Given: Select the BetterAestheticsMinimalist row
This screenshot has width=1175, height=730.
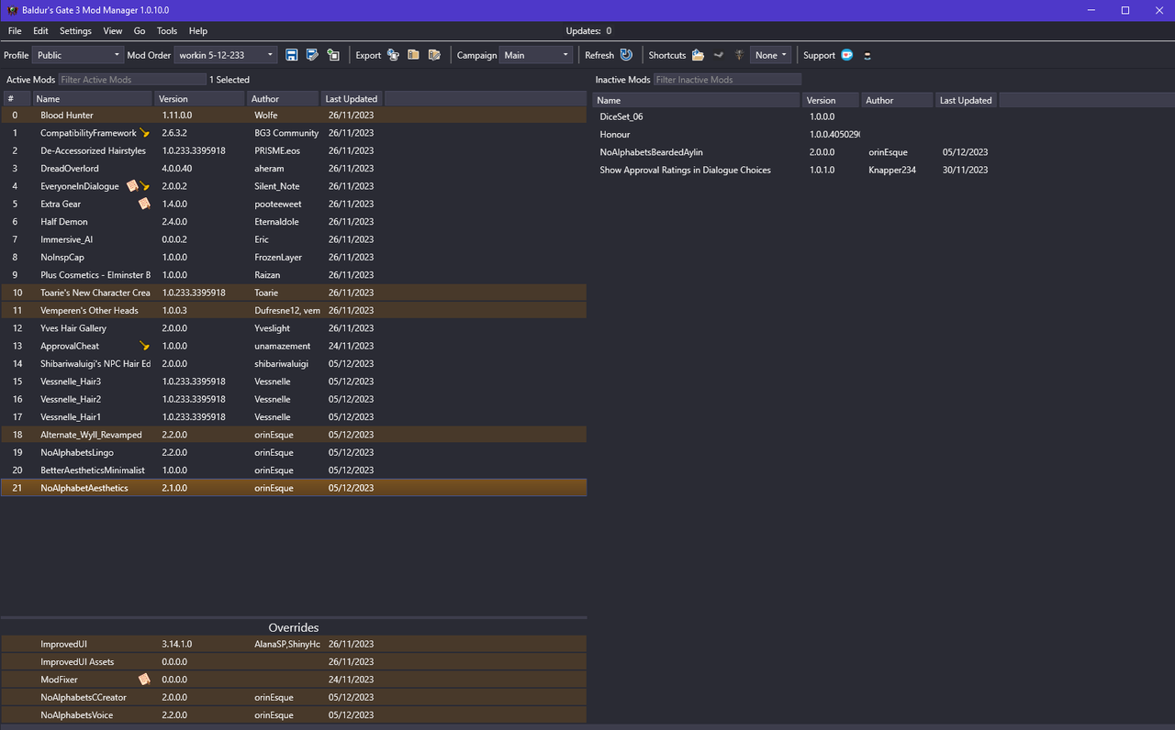Looking at the screenshot, I should tap(294, 470).
